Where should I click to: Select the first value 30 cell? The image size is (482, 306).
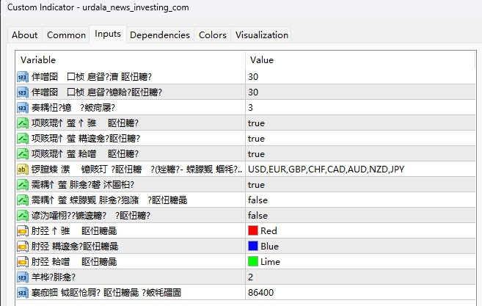click(x=360, y=77)
